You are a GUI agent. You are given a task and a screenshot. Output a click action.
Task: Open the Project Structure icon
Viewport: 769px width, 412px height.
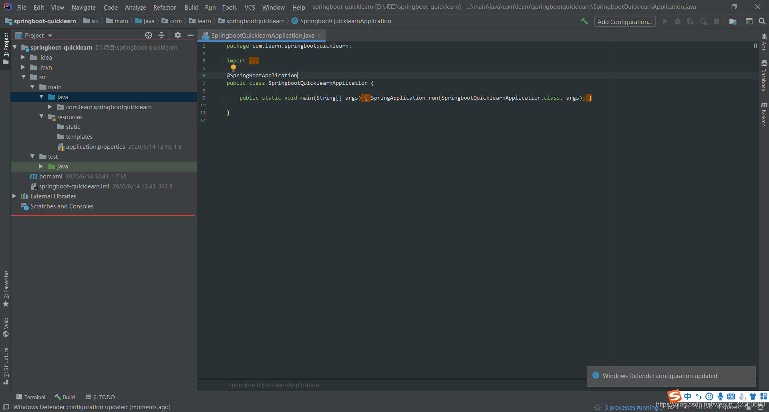[733, 21]
